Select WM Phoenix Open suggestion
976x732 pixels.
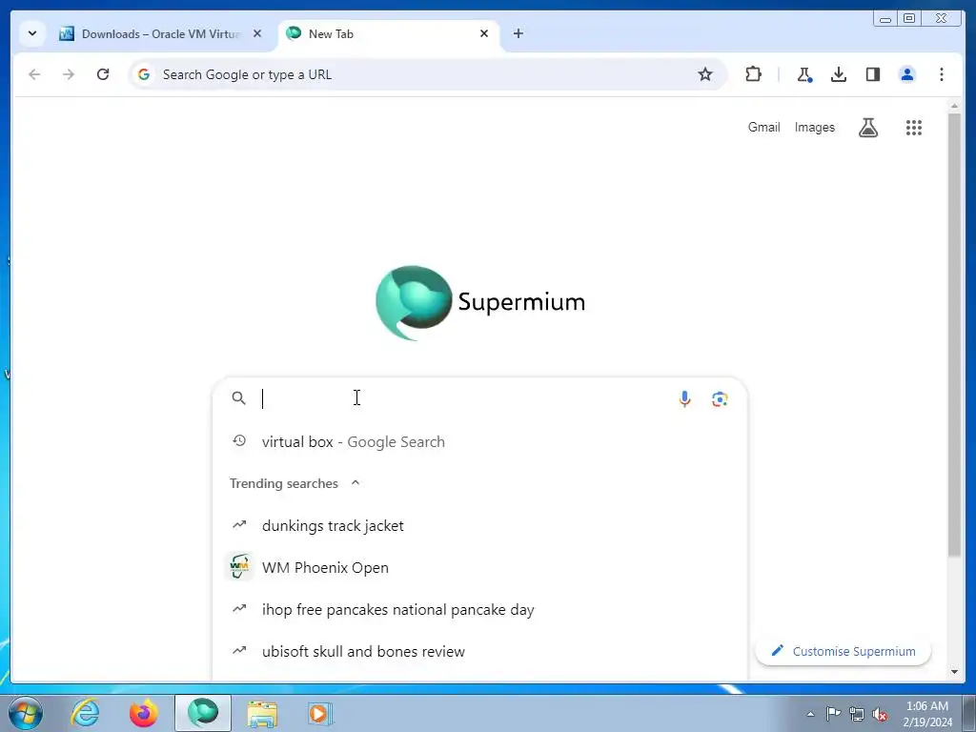(479, 568)
